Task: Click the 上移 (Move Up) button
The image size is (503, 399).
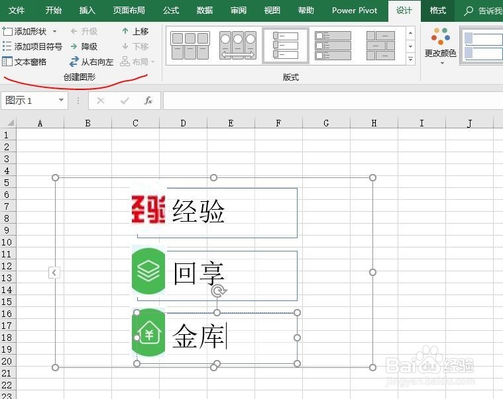Action: [x=135, y=31]
